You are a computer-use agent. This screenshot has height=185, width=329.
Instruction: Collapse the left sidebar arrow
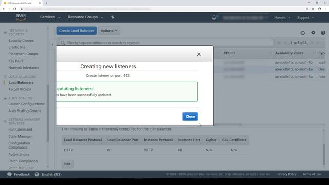pyautogui.click(x=52, y=45)
